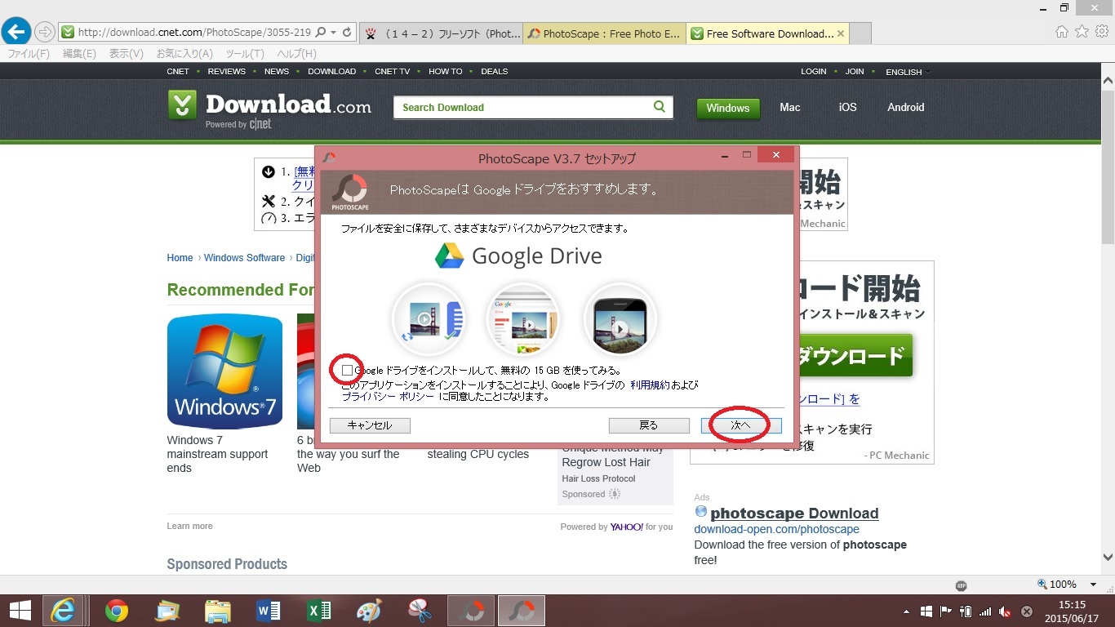Open the お気に入り(A) menu

tap(184, 53)
